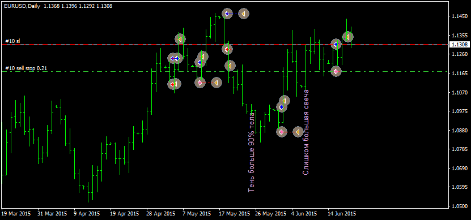This screenshot has height=220, width=471.
Task: Click the '26 May 2015' date label
Action: 271,214
